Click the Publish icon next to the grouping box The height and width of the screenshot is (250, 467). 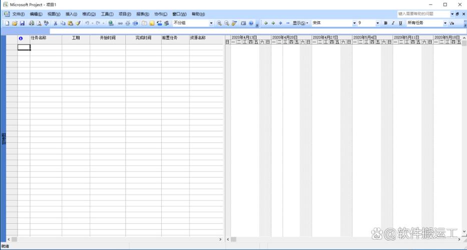[167, 23]
